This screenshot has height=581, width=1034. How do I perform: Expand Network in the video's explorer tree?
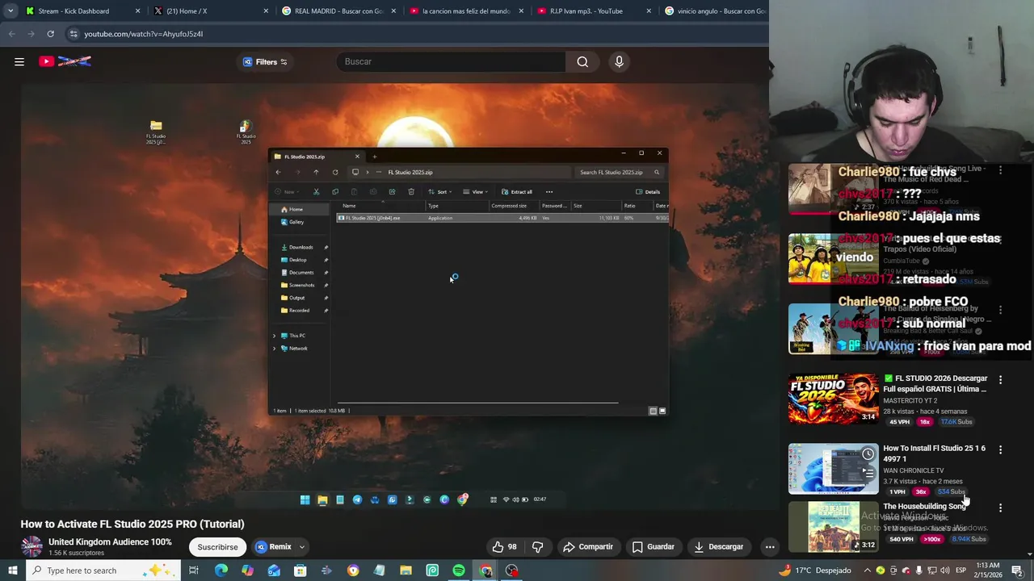point(274,349)
